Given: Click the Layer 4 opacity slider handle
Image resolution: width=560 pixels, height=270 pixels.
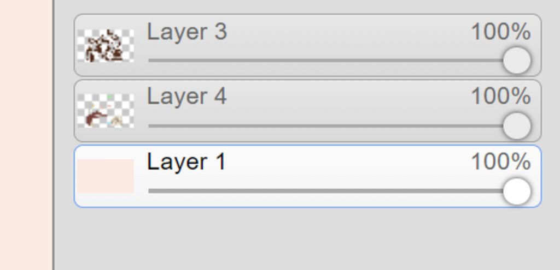Looking at the screenshot, I should coord(517,126).
